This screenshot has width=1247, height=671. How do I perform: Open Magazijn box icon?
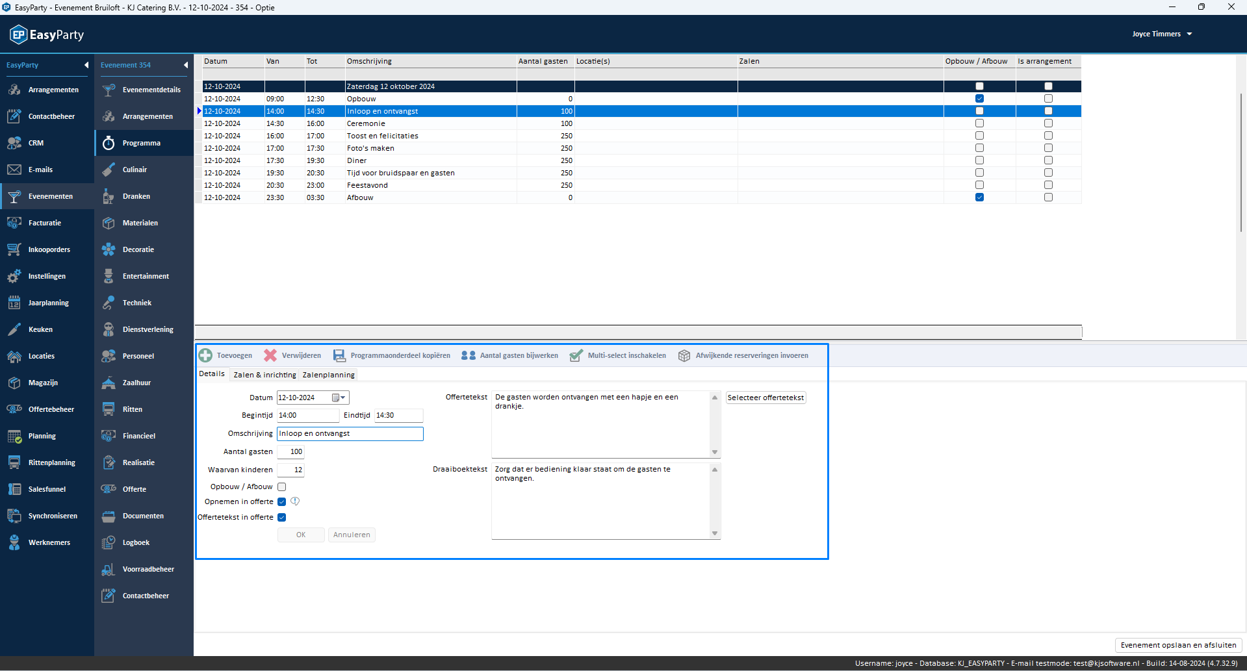pos(14,383)
